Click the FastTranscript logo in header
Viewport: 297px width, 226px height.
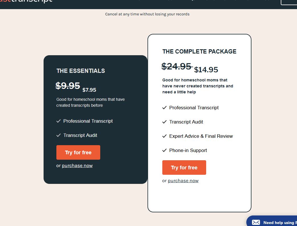pos(26,1)
